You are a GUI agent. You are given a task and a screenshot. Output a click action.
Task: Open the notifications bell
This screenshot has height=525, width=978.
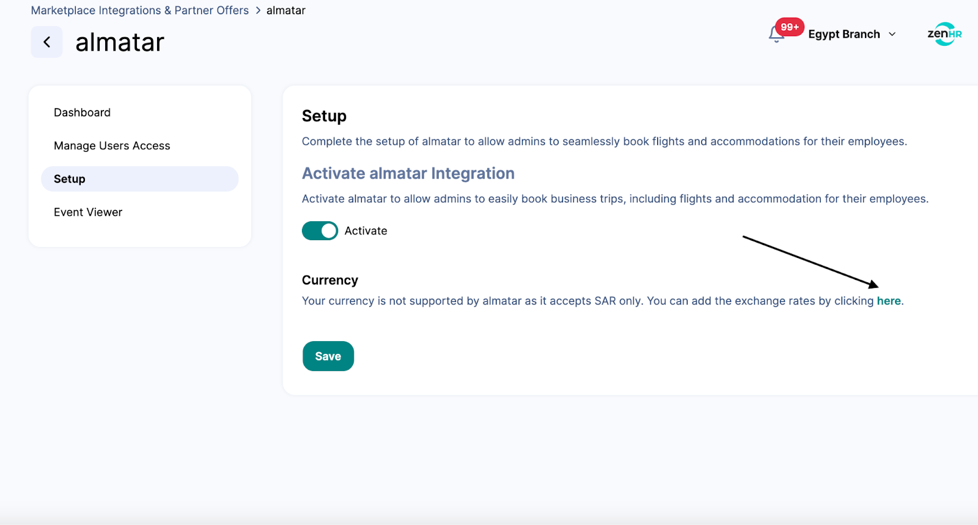pyautogui.click(x=776, y=35)
